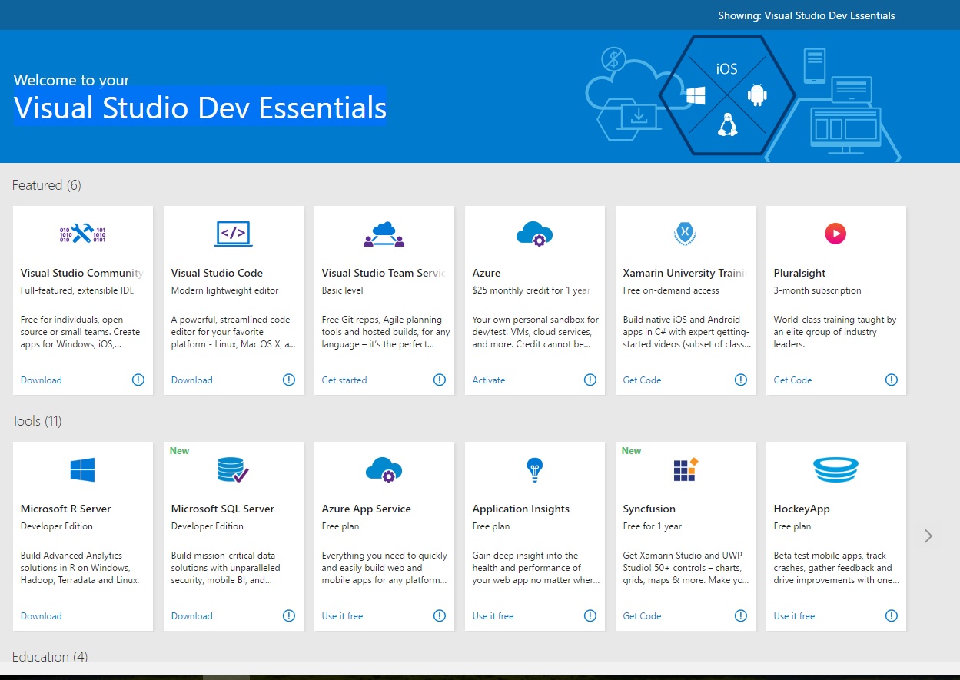The image size is (960, 680).
Task: Click the Azure App Service cloud icon
Action: coord(384,469)
